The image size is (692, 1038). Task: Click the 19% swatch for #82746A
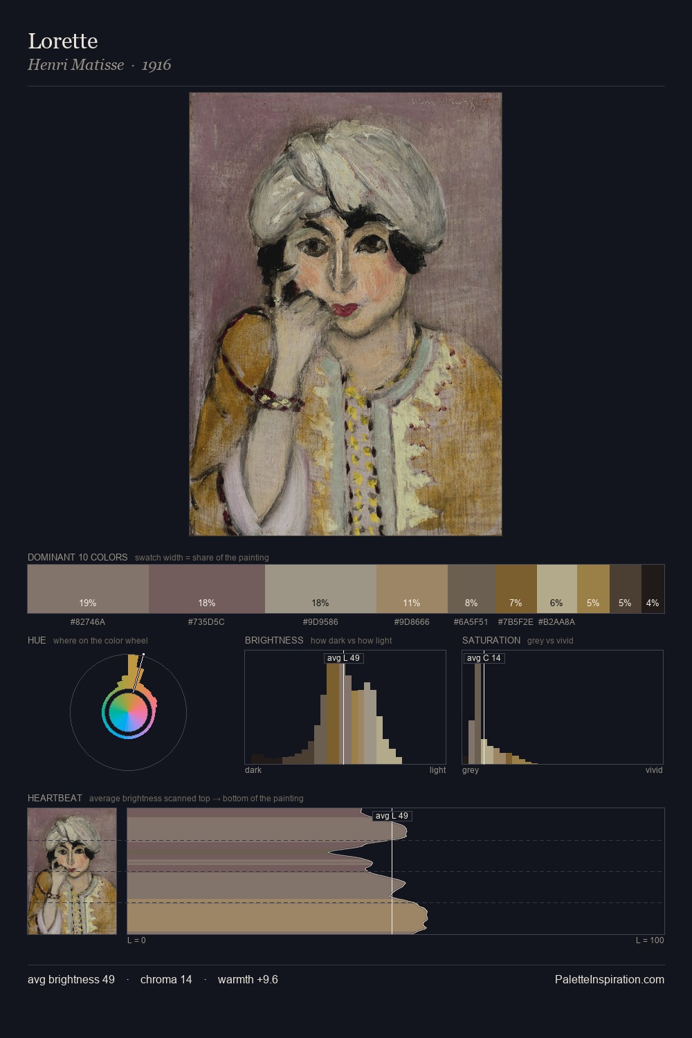88,589
